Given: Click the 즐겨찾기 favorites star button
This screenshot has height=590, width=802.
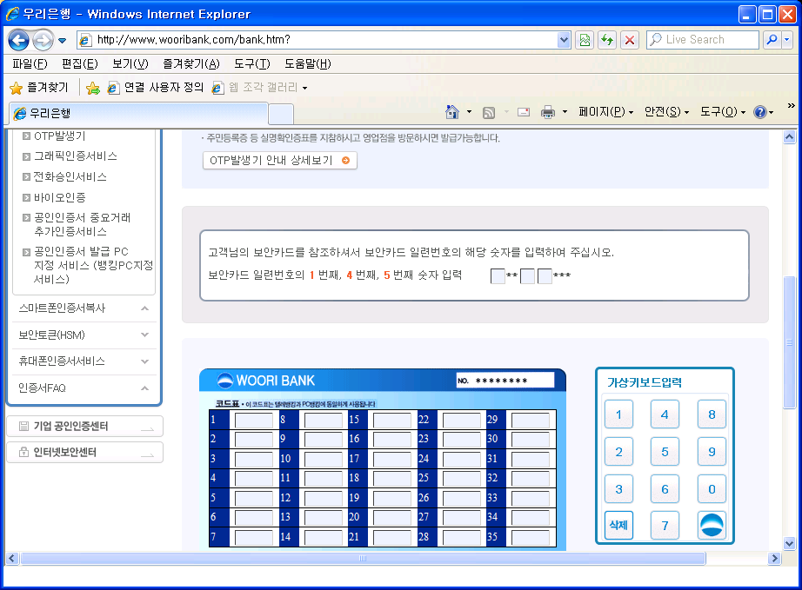Looking at the screenshot, I should coord(39,88).
